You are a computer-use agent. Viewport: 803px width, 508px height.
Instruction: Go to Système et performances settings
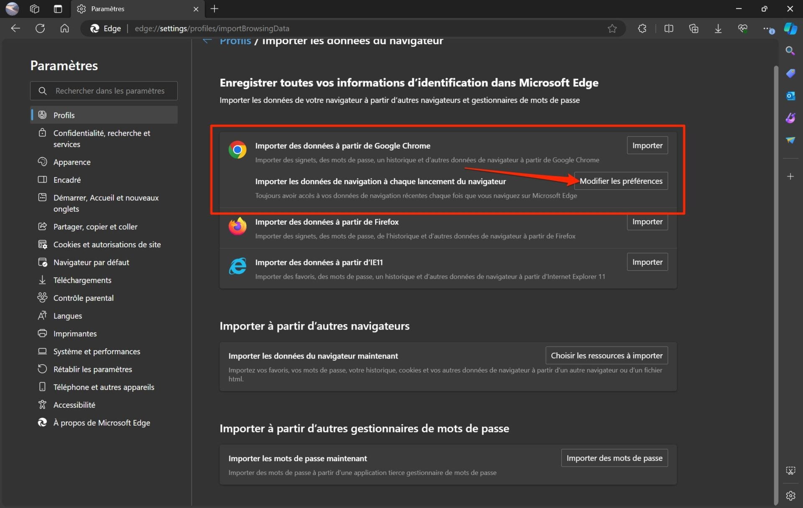click(x=97, y=351)
